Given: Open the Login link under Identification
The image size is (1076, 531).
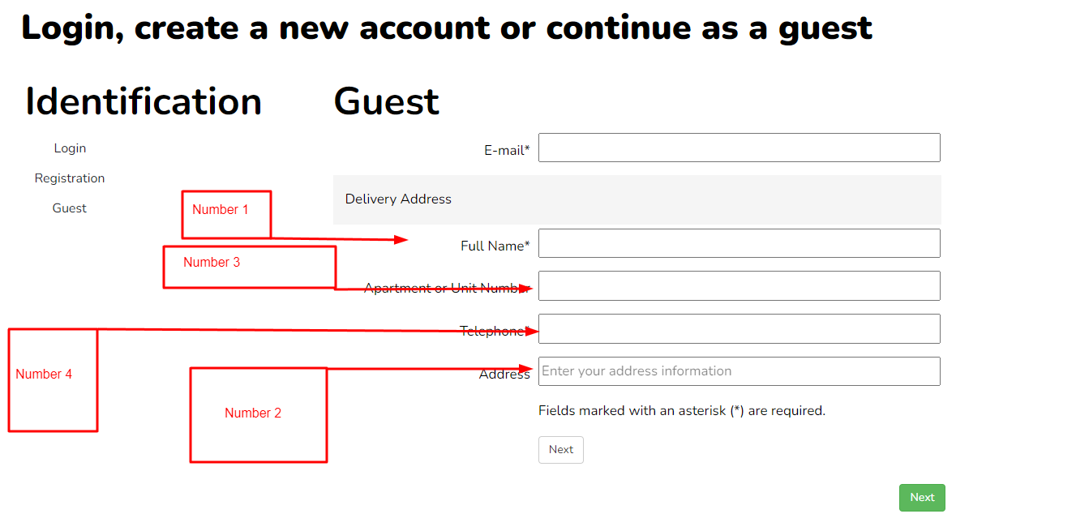Looking at the screenshot, I should click(x=70, y=148).
